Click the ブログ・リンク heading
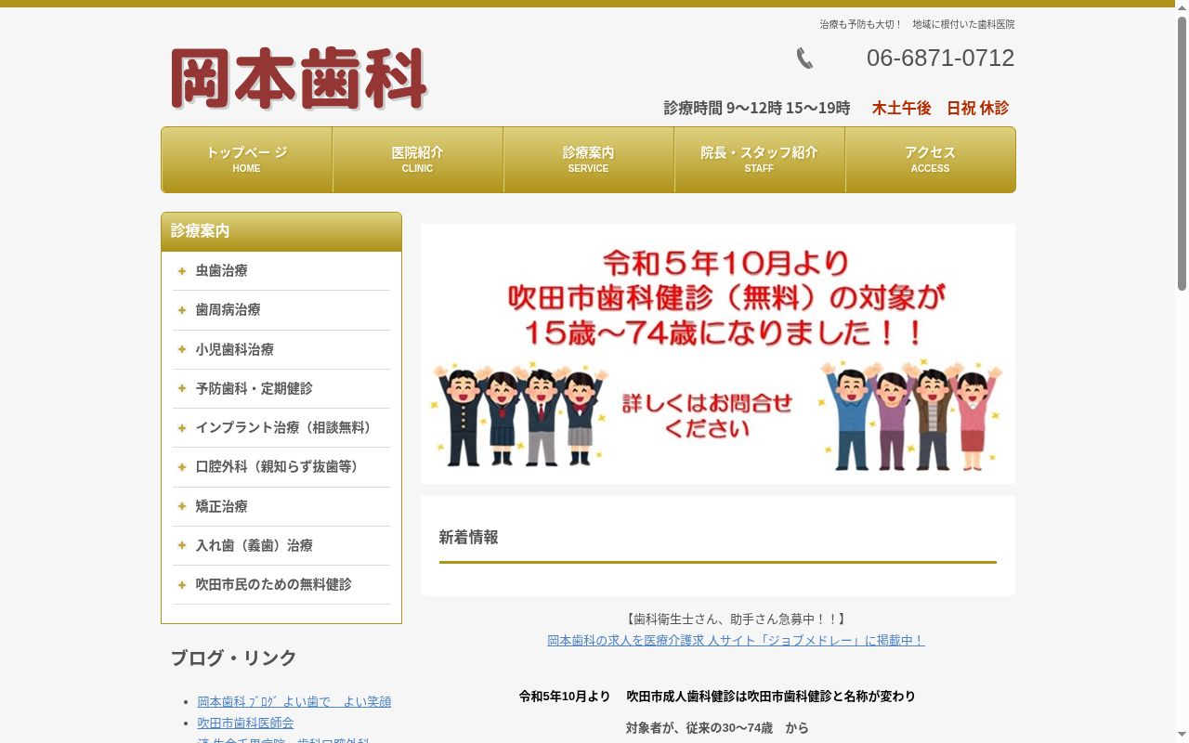This screenshot has height=743, width=1189. click(x=233, y=658)
